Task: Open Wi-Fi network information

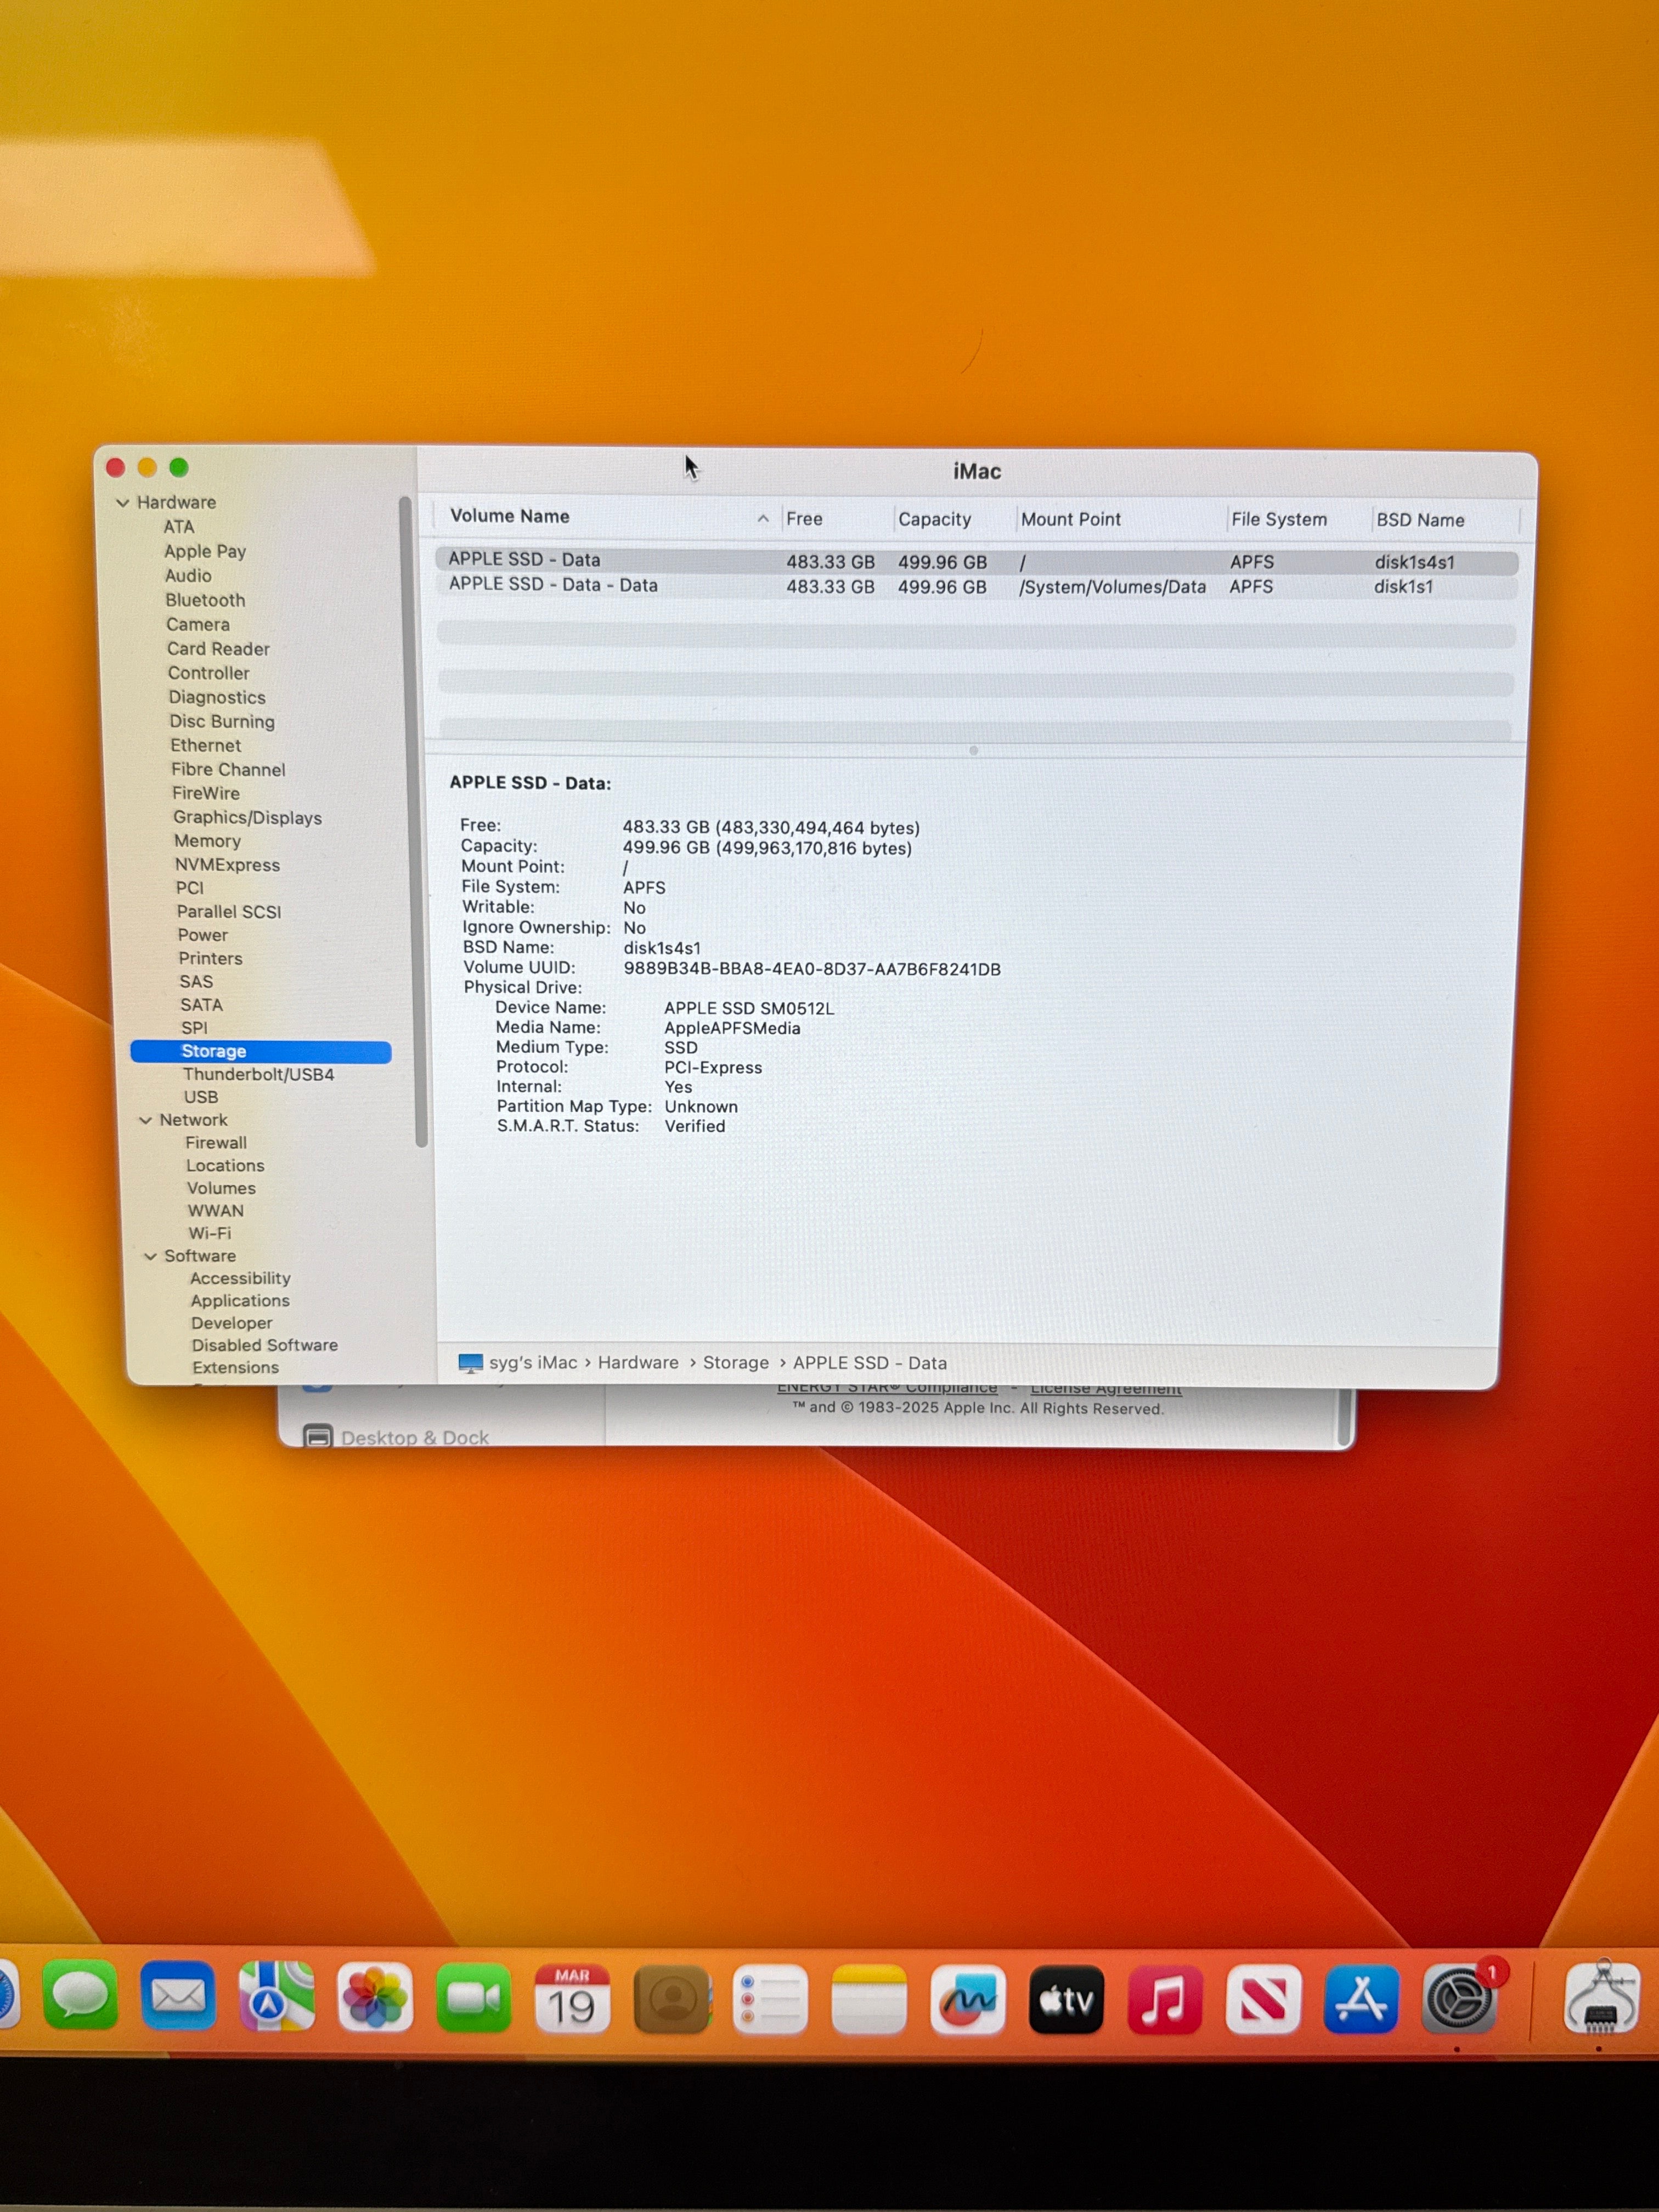Action: pos(210,1234)
